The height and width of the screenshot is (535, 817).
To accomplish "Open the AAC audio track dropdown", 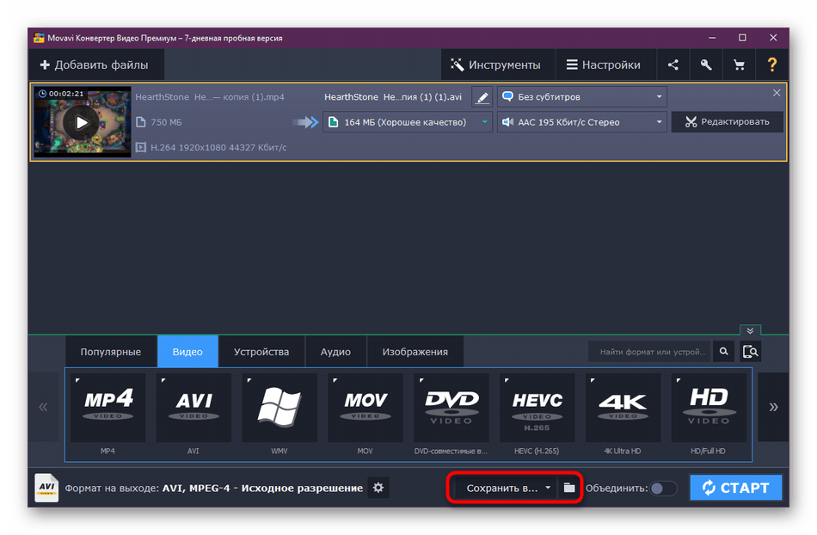I will click(x=582, y=122).
